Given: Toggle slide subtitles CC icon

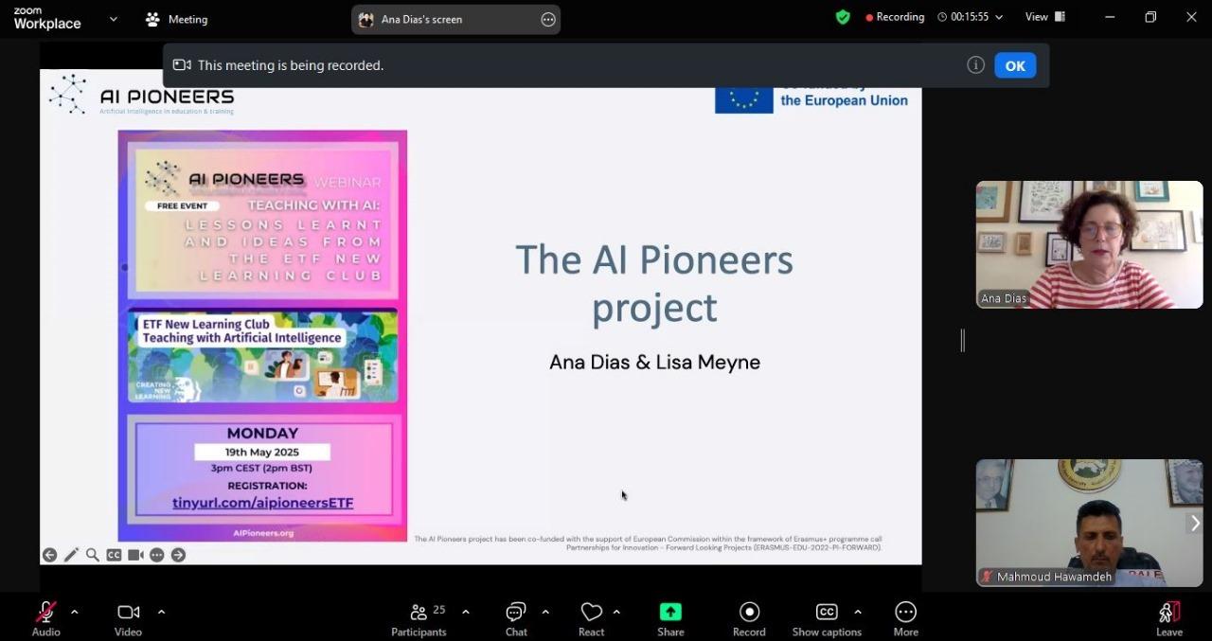Looking at the screenshot, I should [x=114, y=555].
